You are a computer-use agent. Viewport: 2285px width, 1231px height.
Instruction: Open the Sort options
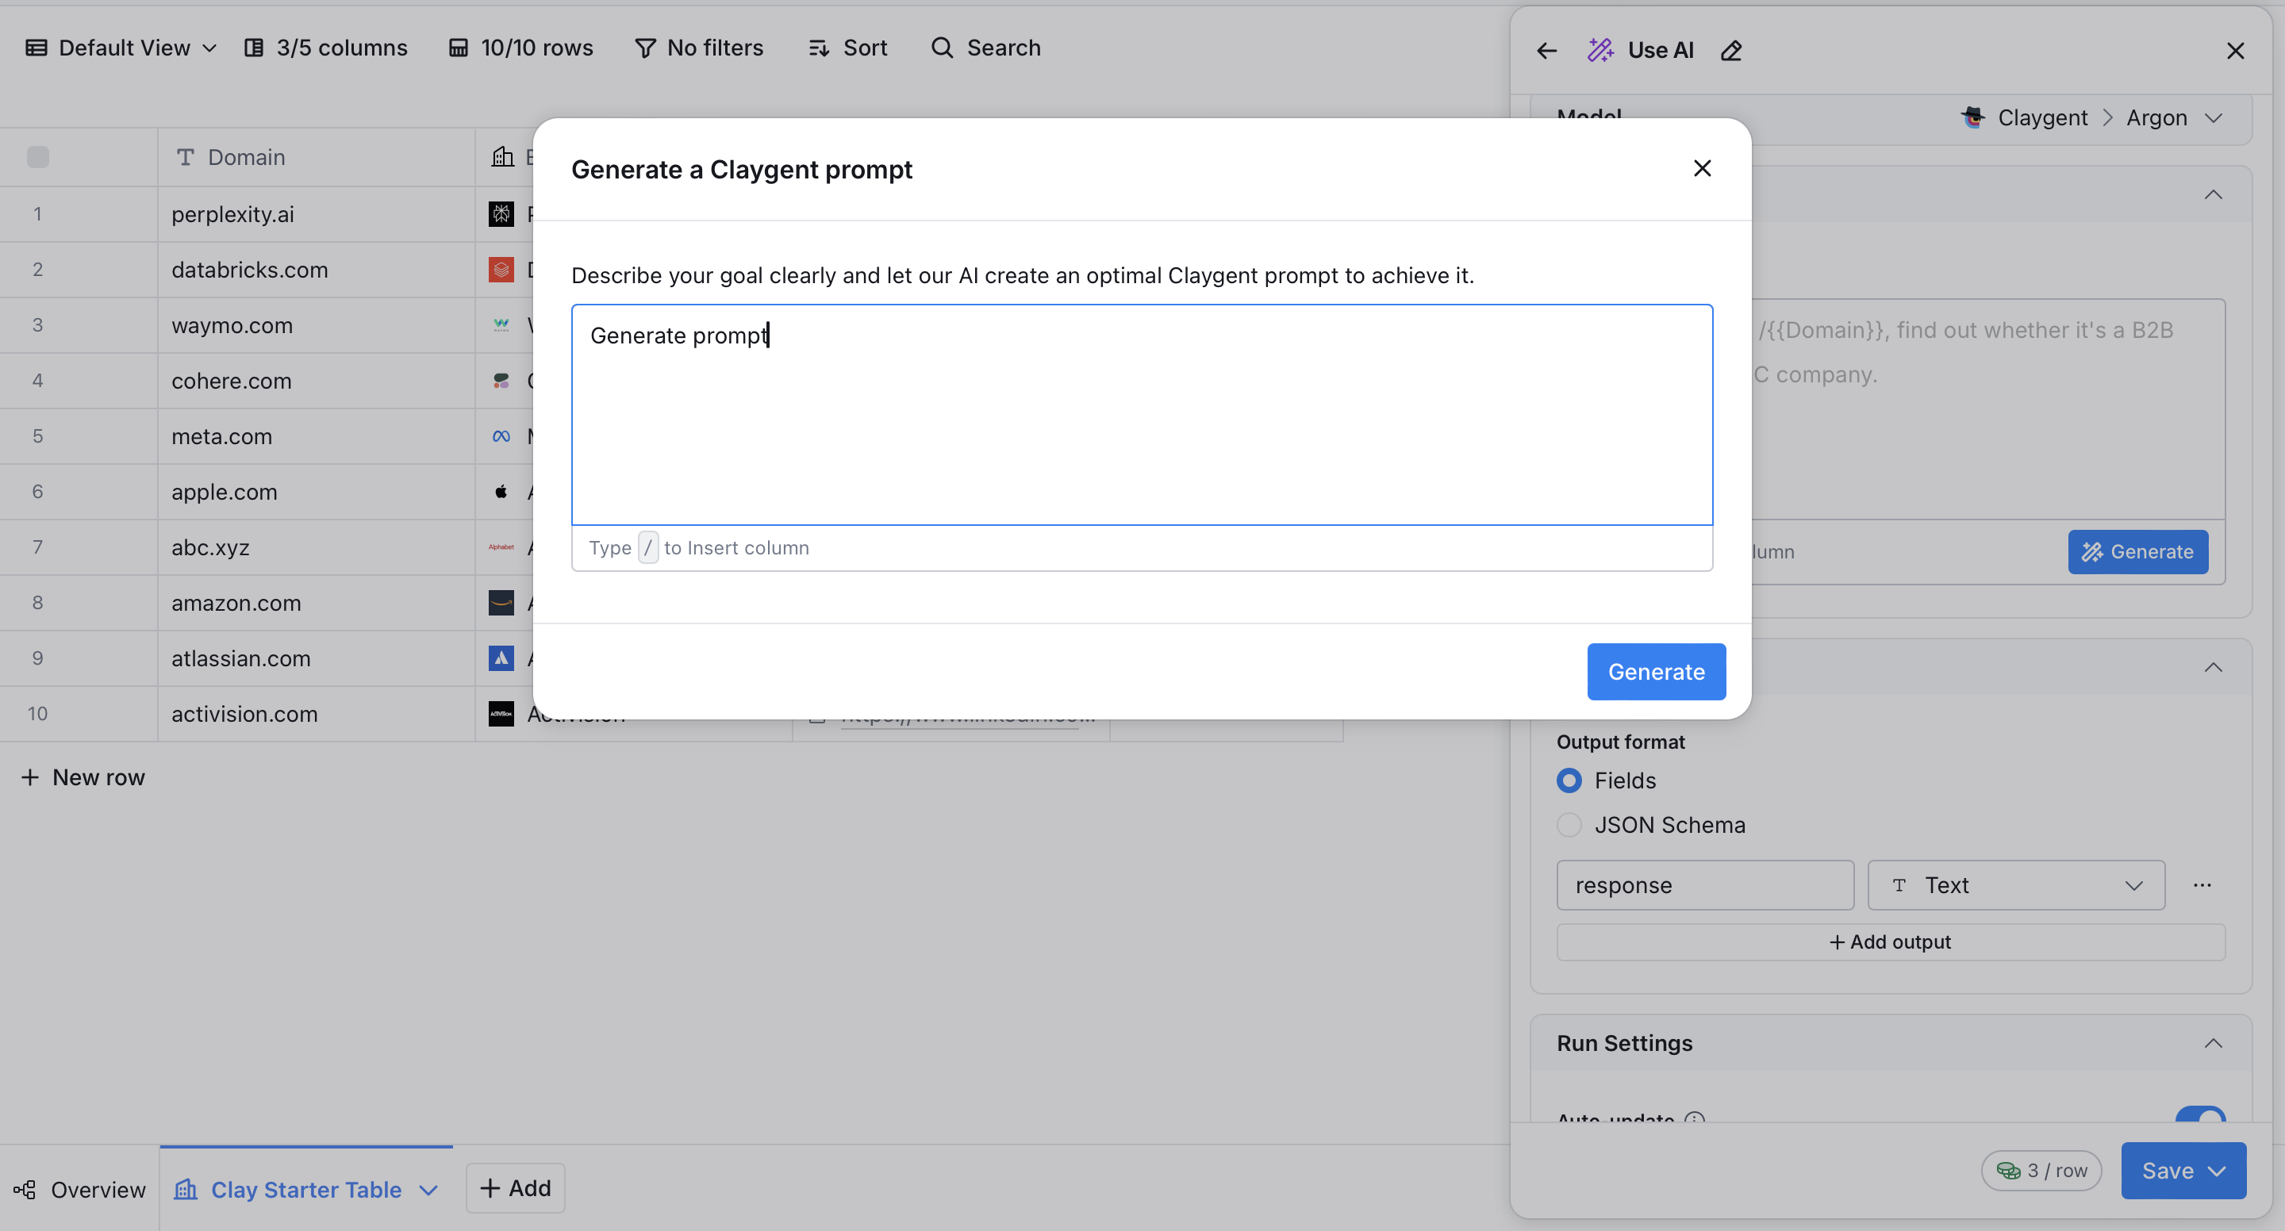tap(847, 48)
